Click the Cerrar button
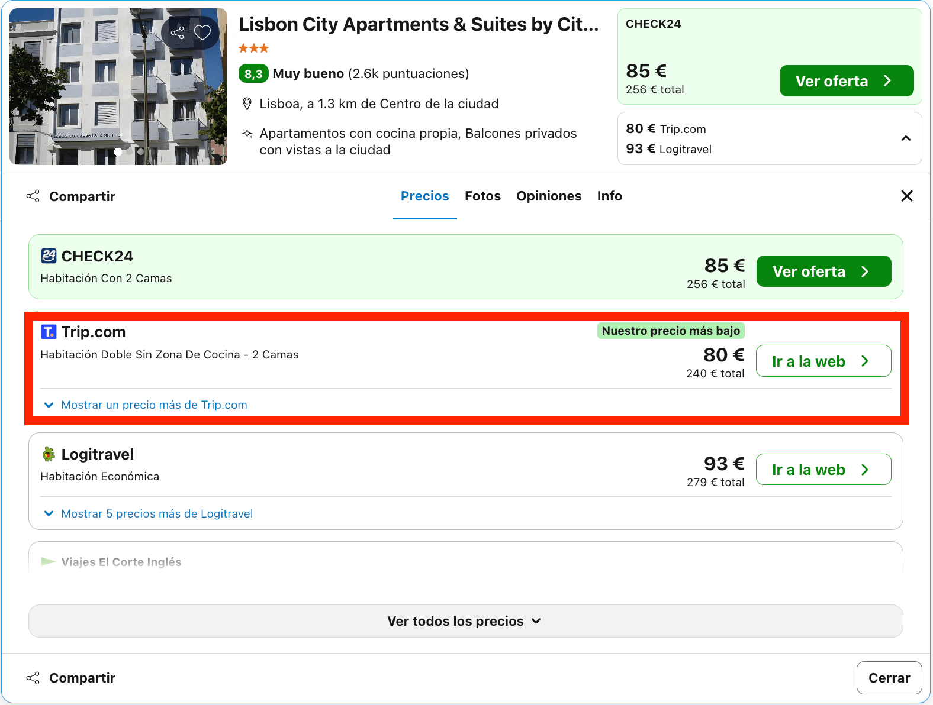The width and height of the screenshot is (933, 705). 889,678
